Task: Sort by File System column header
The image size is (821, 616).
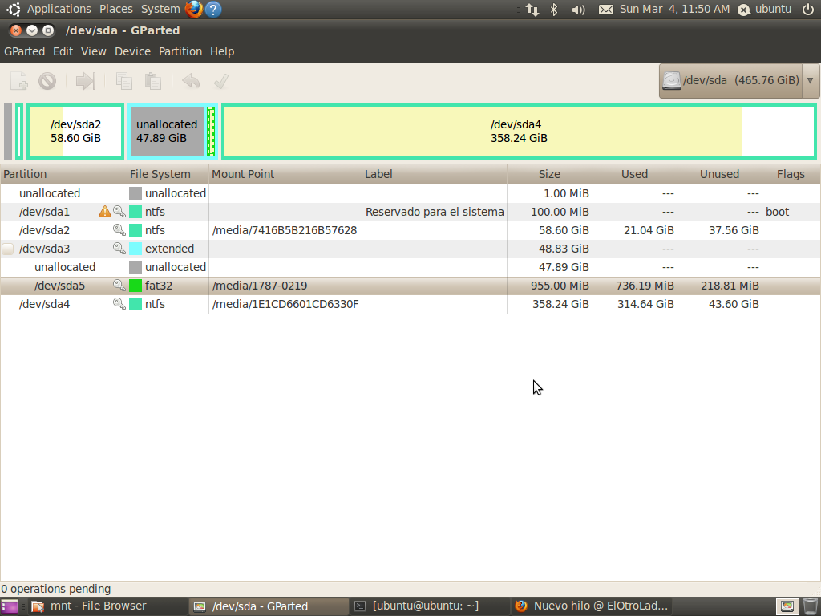Action: [168, 174]
